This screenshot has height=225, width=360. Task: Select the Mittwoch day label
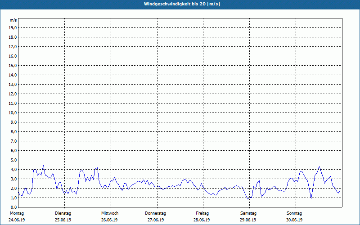tap(110, 213)
